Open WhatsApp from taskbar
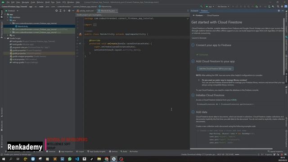The image size is (288, 162). tap(70, 159)
